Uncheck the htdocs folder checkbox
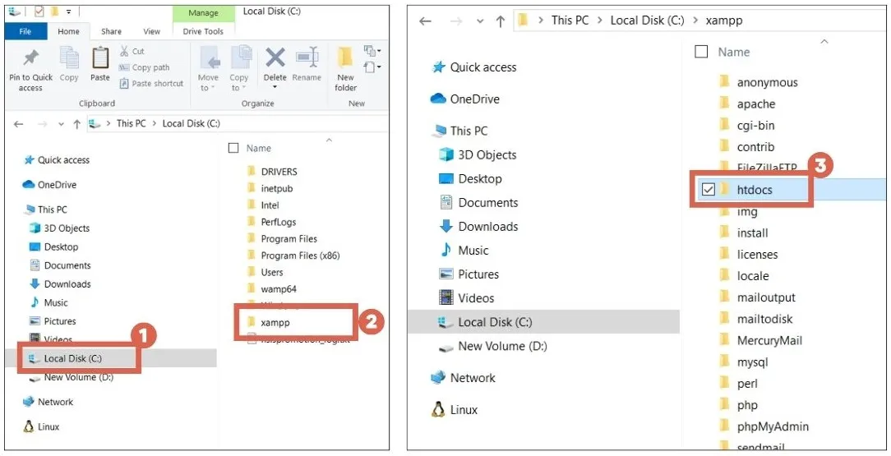 pyautogui.click(x=708, y=190)
